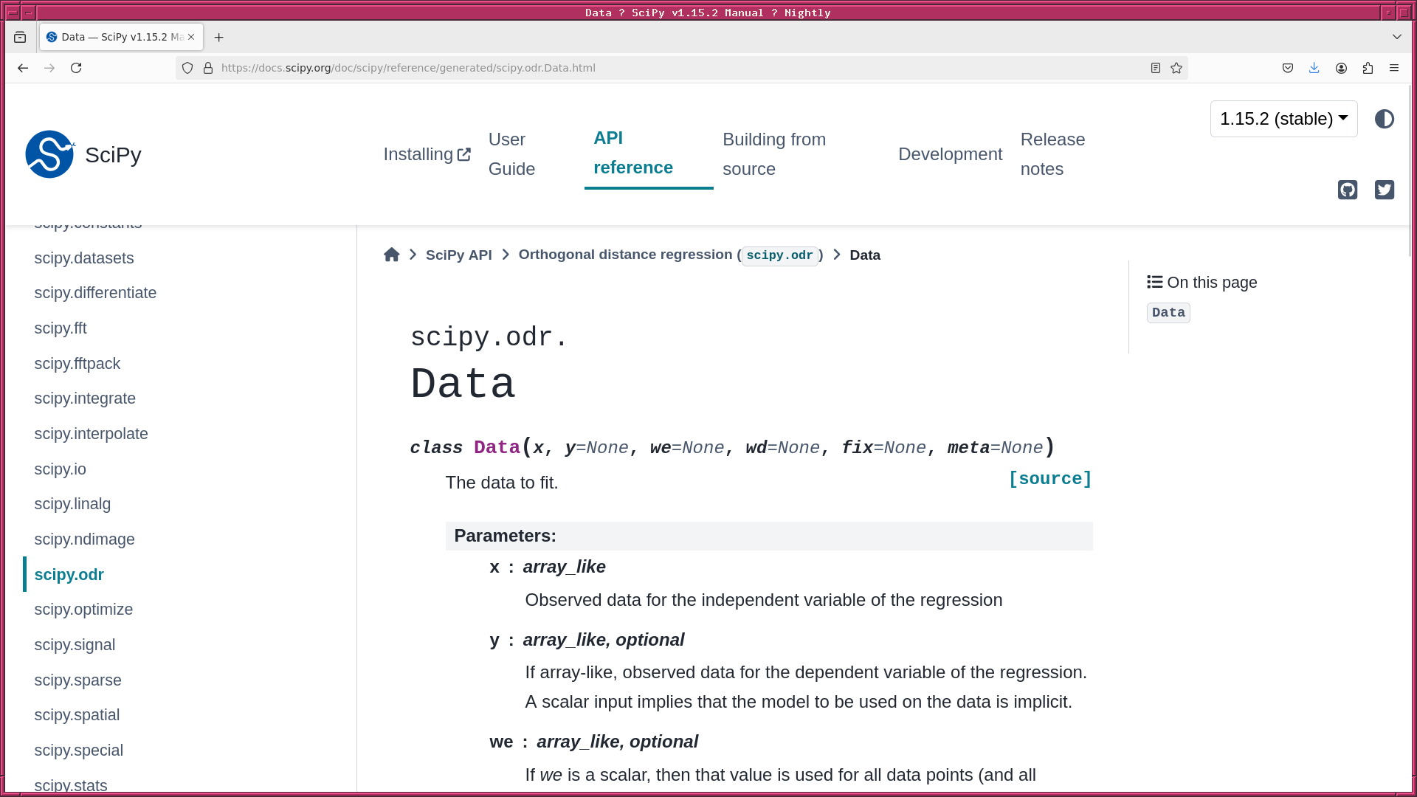Open the Twitter icon link

click(x=1385, y=190)
